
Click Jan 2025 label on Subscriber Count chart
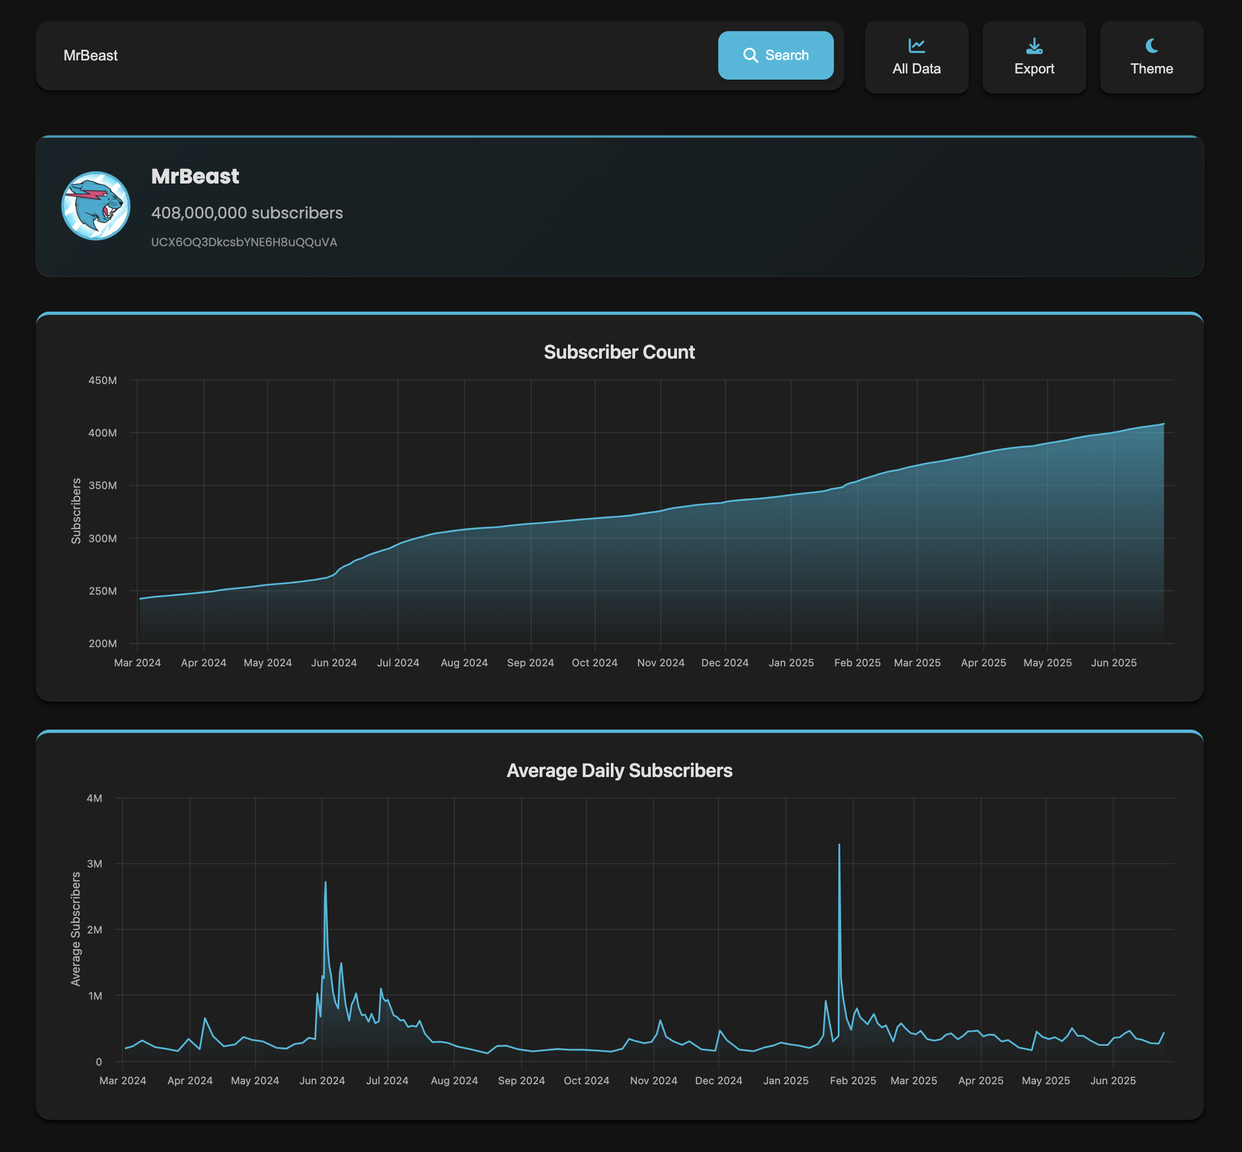tap(791, 662)
